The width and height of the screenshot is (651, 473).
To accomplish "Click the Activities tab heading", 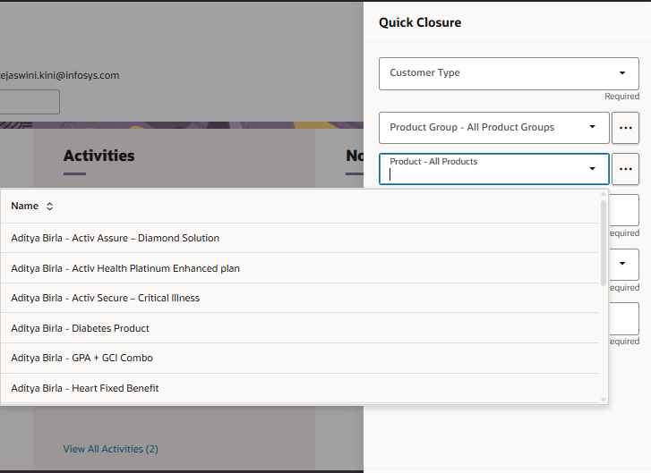I will [x=99, y=156].
